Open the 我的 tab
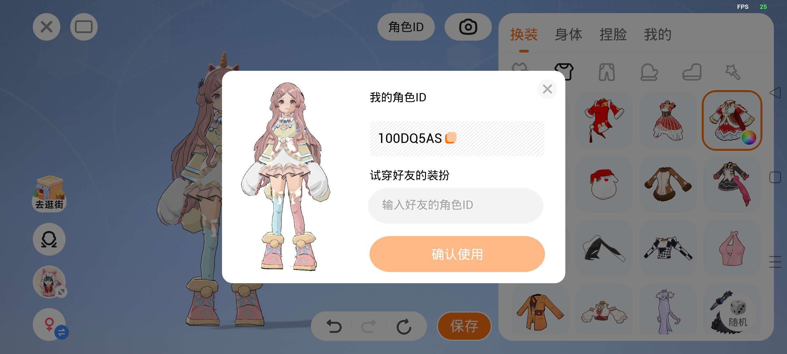 point(657,34)
